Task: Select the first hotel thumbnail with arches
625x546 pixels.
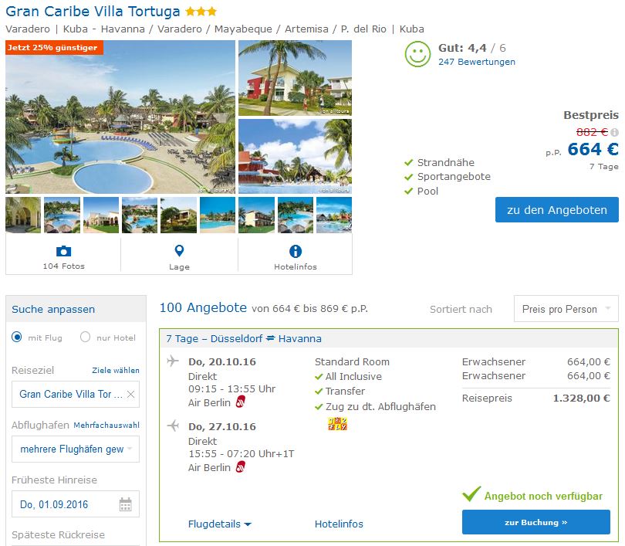Action: [x=23, y=215]
